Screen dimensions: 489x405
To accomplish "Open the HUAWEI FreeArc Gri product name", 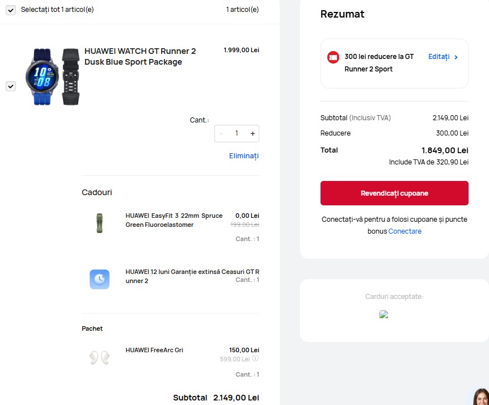I will [154, 351].
